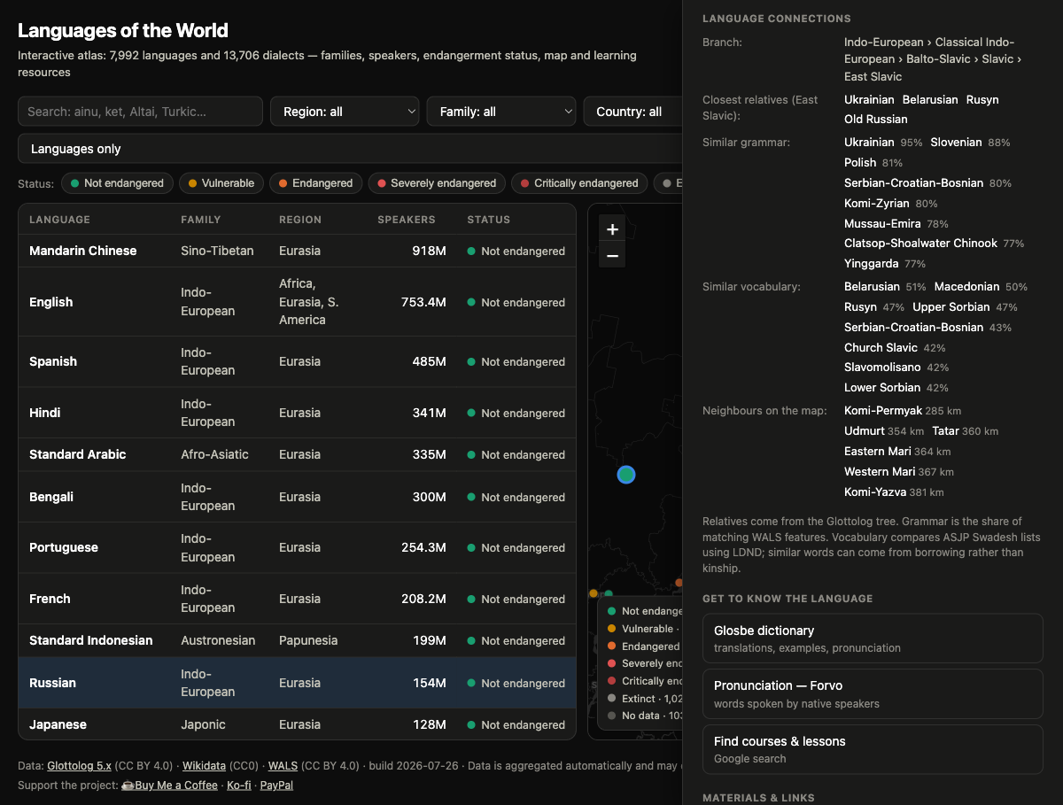Open Tatar map neighbour
Image resolution: width=1063 pixels, height=805 pixels.
click(x=945, y=430)
